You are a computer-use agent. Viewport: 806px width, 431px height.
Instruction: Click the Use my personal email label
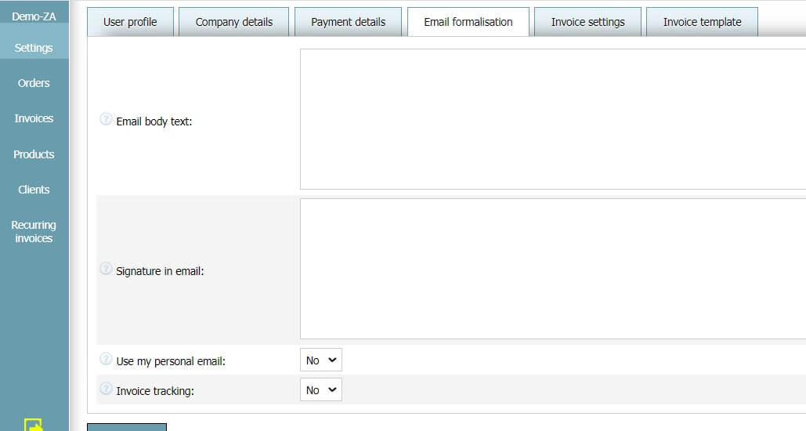point(171,361)
